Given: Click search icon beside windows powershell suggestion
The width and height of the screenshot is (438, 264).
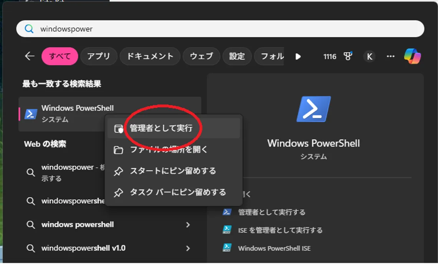Looking at the screenshot, I should (30, 225).
